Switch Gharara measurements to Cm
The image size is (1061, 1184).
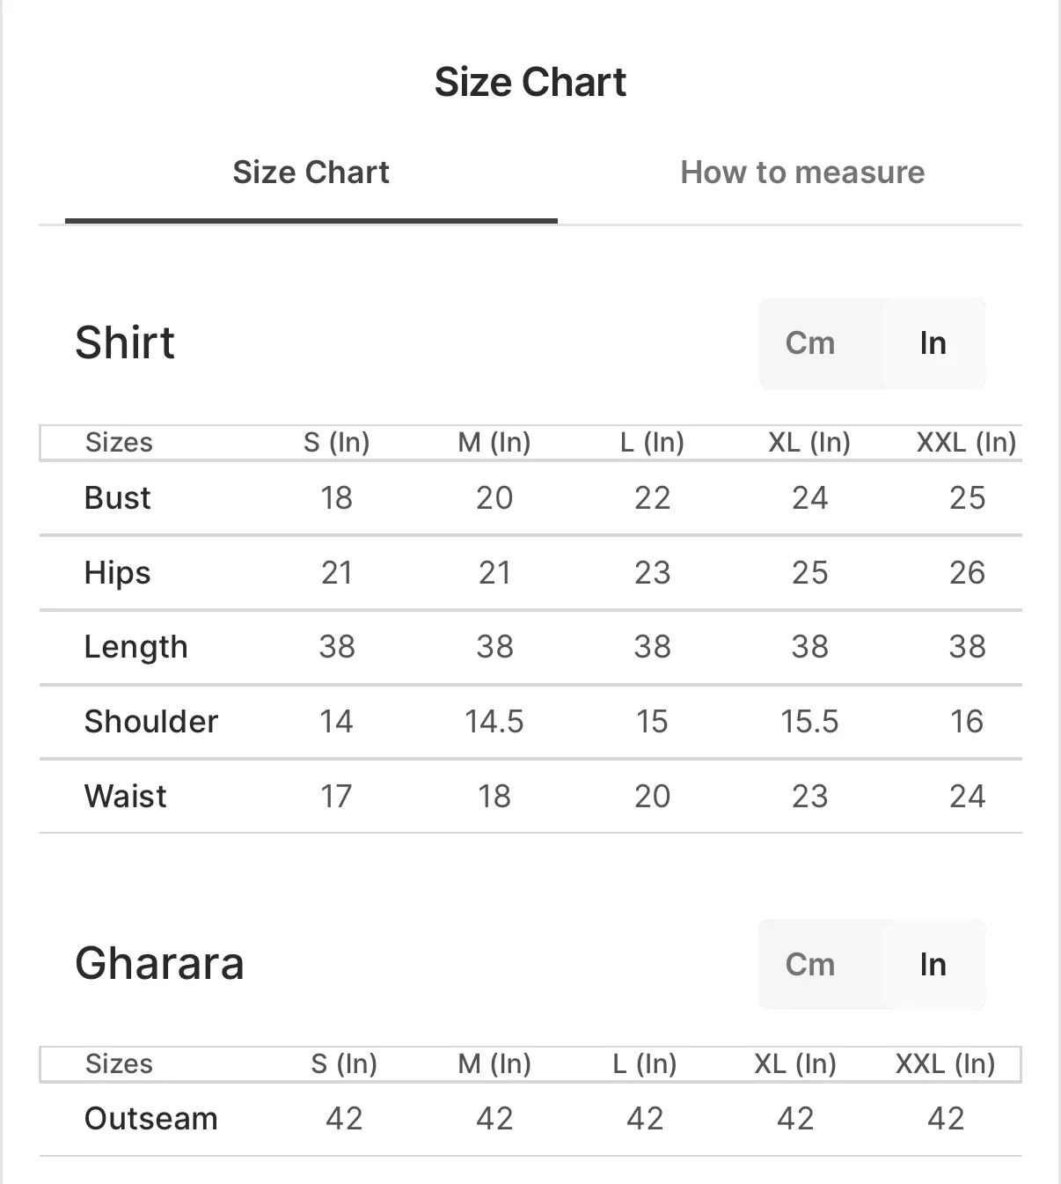809,965
